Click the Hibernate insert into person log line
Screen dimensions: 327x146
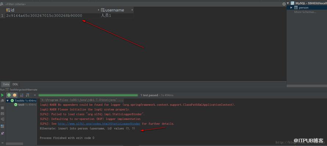click(x=87, y=128)
